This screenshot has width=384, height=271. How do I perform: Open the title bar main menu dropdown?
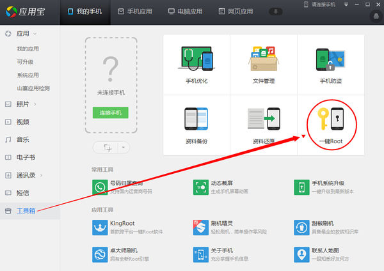click(346, 4)
